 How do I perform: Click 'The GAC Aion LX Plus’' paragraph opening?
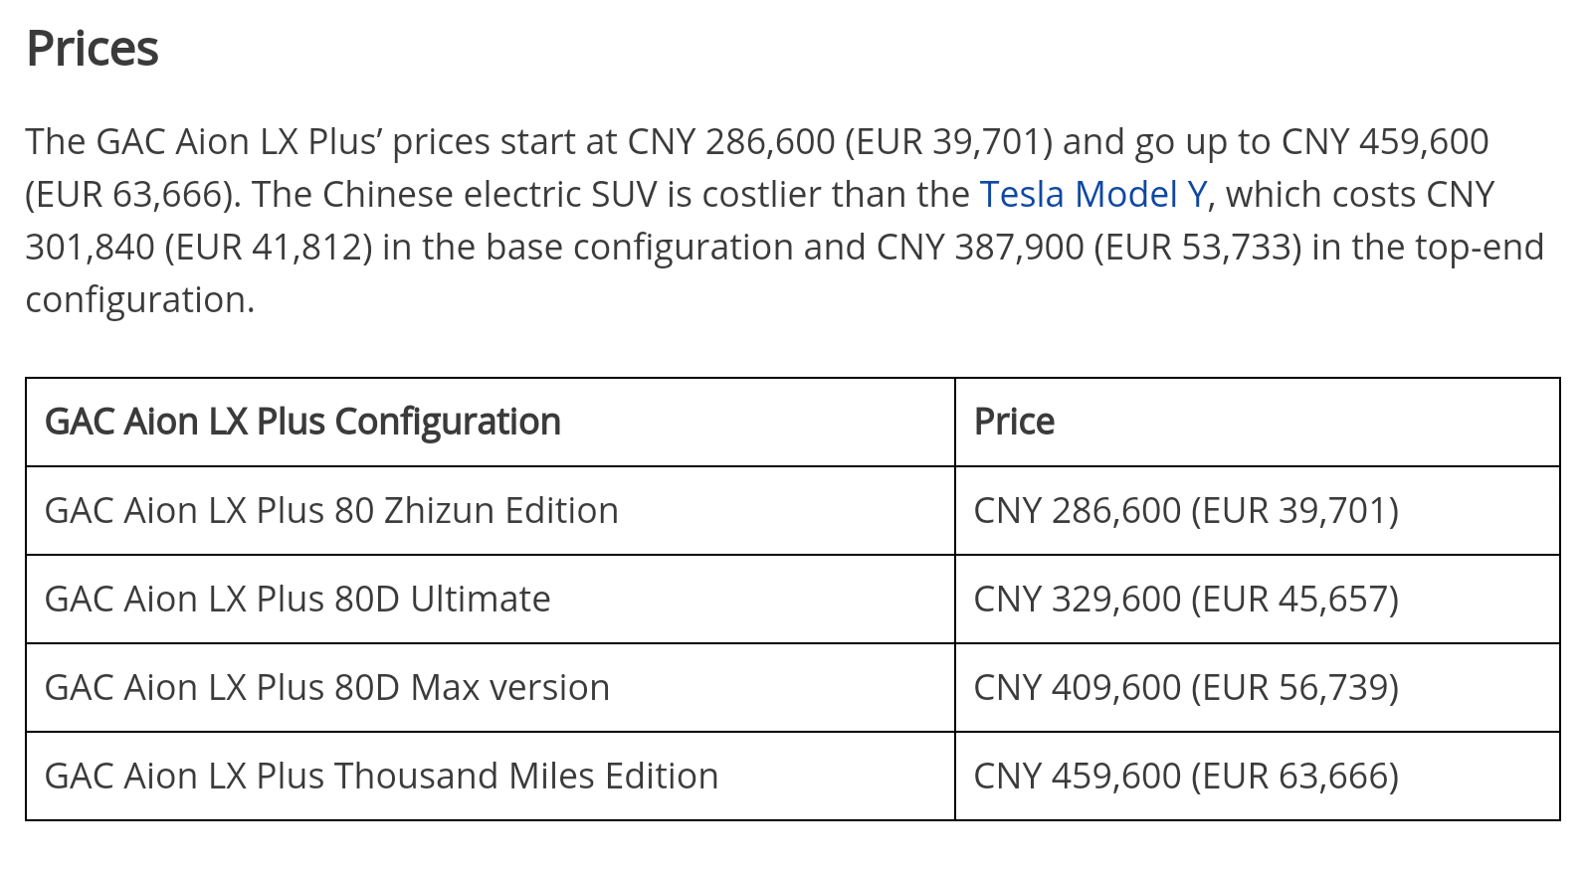point(204,142)
